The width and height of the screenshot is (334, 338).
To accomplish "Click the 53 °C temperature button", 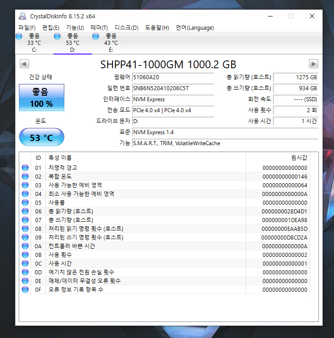I will coord(42,137).
